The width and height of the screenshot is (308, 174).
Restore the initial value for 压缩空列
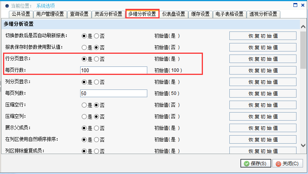(263, 117)
